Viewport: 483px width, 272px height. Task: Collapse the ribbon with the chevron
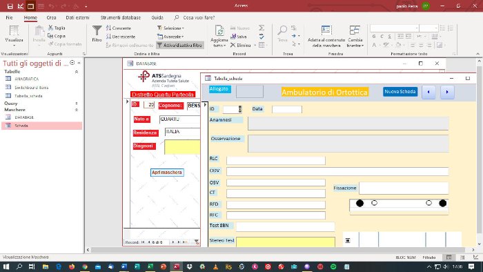(x=477, y=54)
